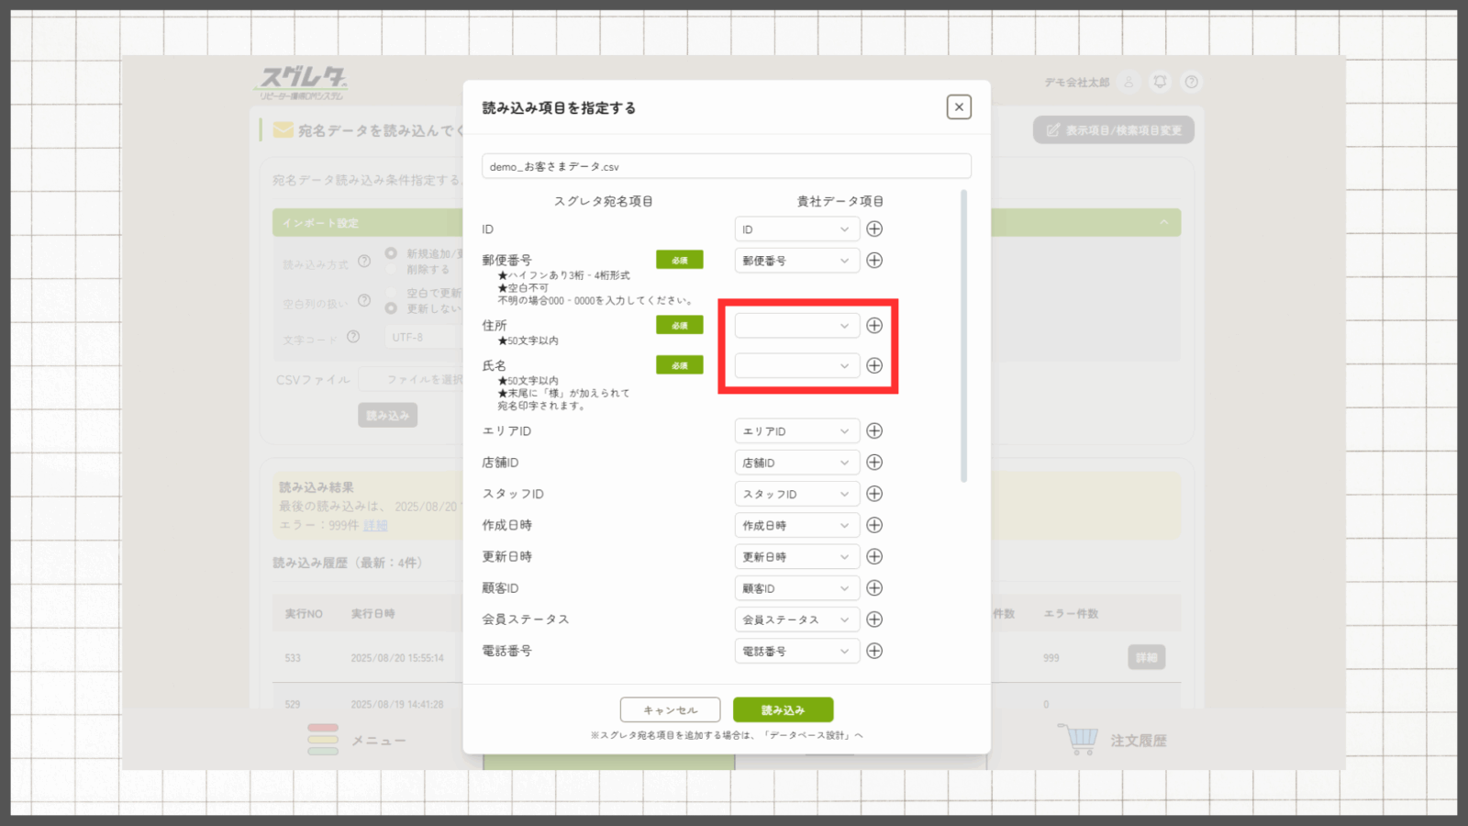Click the キャンセル button
The height and width of the screenshot is (826, 1468).
pos(670,709)
